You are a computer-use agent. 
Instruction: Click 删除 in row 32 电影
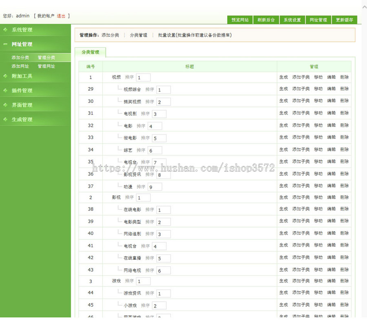click(344, 125)
